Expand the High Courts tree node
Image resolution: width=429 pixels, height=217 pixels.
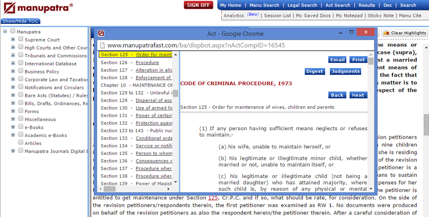point(13,47)
